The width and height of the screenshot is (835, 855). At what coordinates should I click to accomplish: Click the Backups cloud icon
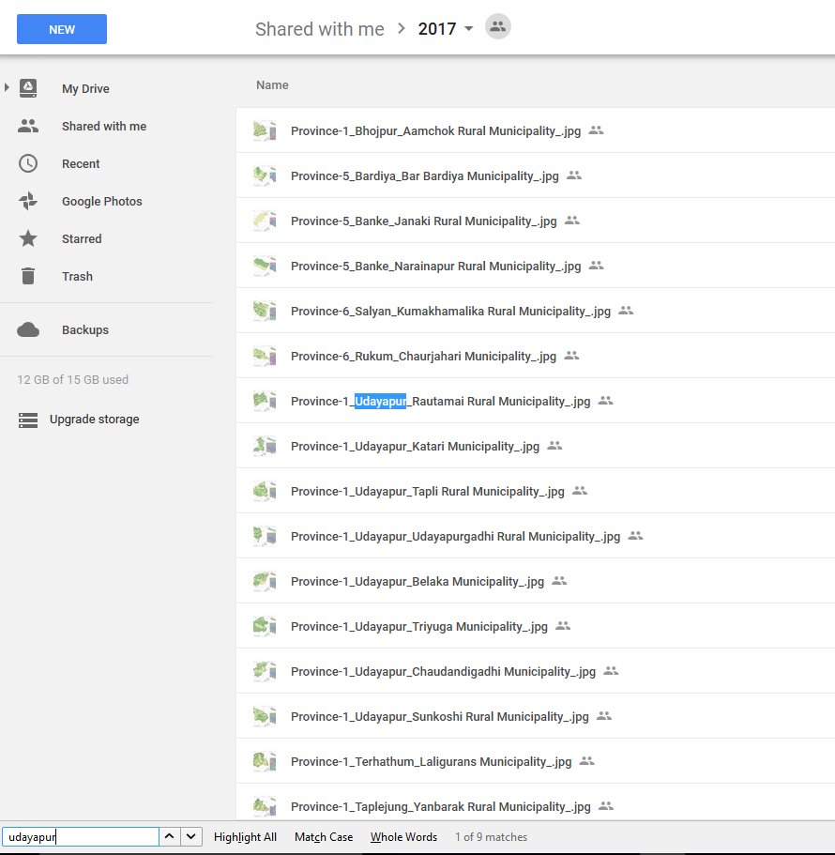click(x=28, y=330)
